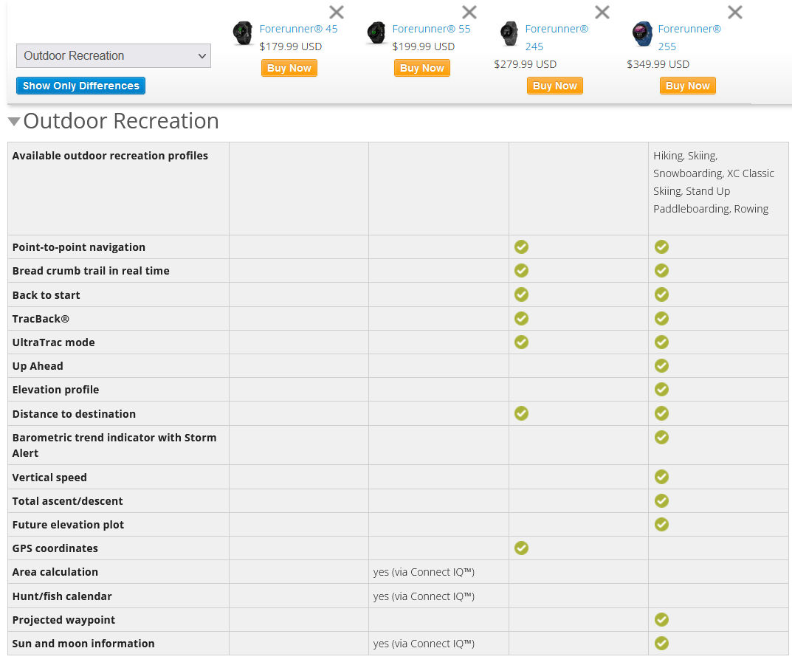
Task: Remove Forerunner 55 from comparison
Action: click(469, 12)
